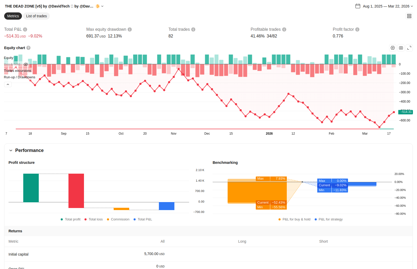
Task: Select the Metrics tab
Action: pos(13,16)
